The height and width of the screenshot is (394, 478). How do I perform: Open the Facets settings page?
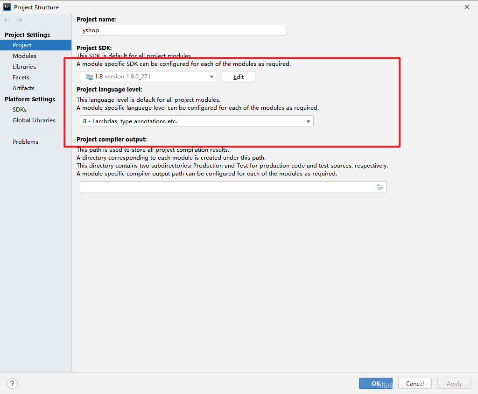pyautogui.click(x=21, y=77)
